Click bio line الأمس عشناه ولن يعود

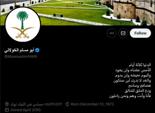[x=133, y=70]
